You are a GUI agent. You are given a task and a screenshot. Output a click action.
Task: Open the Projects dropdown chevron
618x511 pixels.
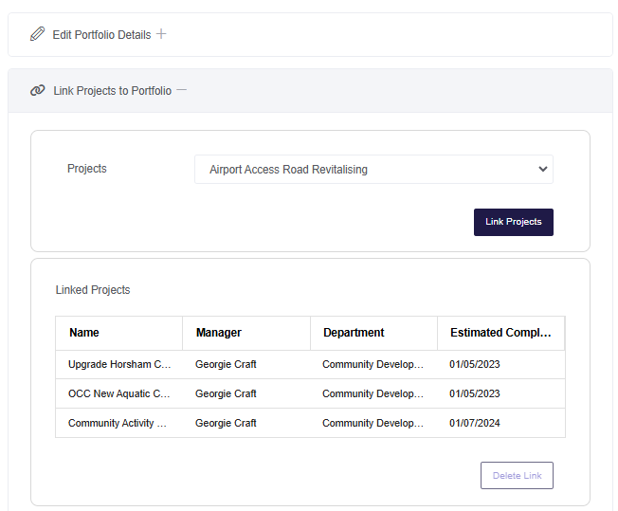click(543, 169)
